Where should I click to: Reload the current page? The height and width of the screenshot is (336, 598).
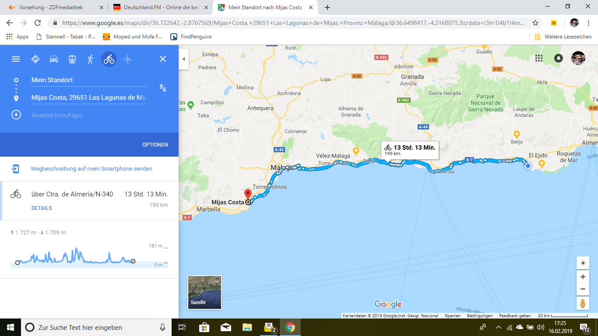tap(38, 23)
